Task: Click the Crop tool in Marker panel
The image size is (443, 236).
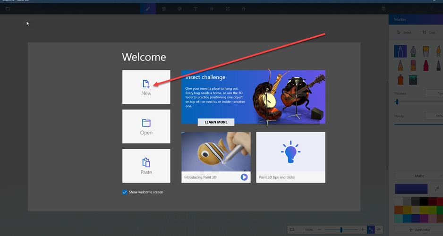Action: coord(429,33)
